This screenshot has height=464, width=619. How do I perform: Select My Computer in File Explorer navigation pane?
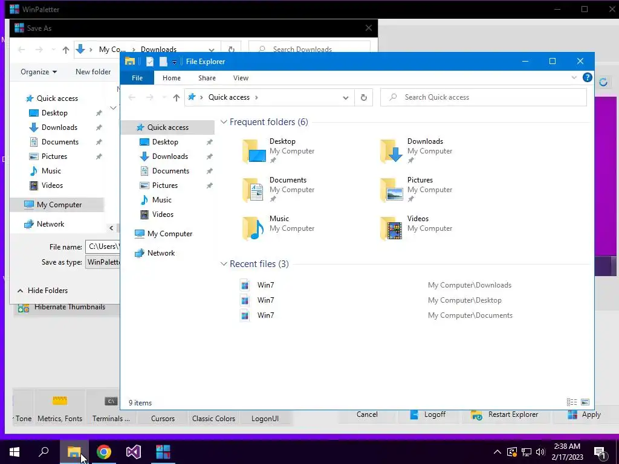[x=169, y=234]
